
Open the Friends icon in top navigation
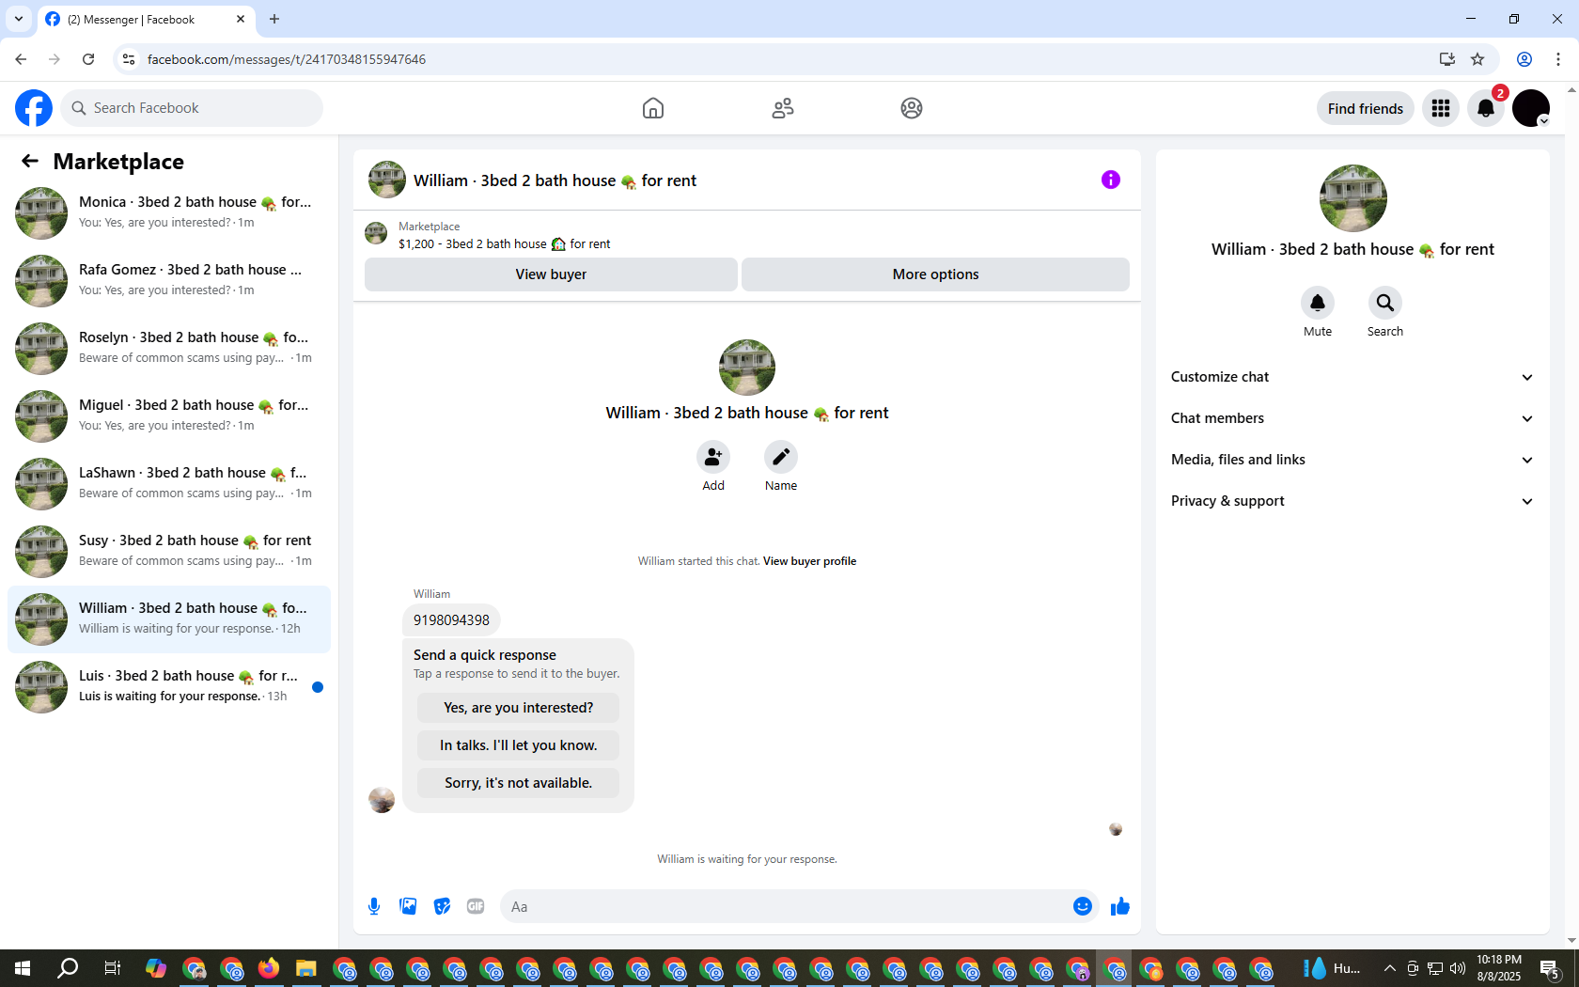pyautogui.click(x=783, y=108)
